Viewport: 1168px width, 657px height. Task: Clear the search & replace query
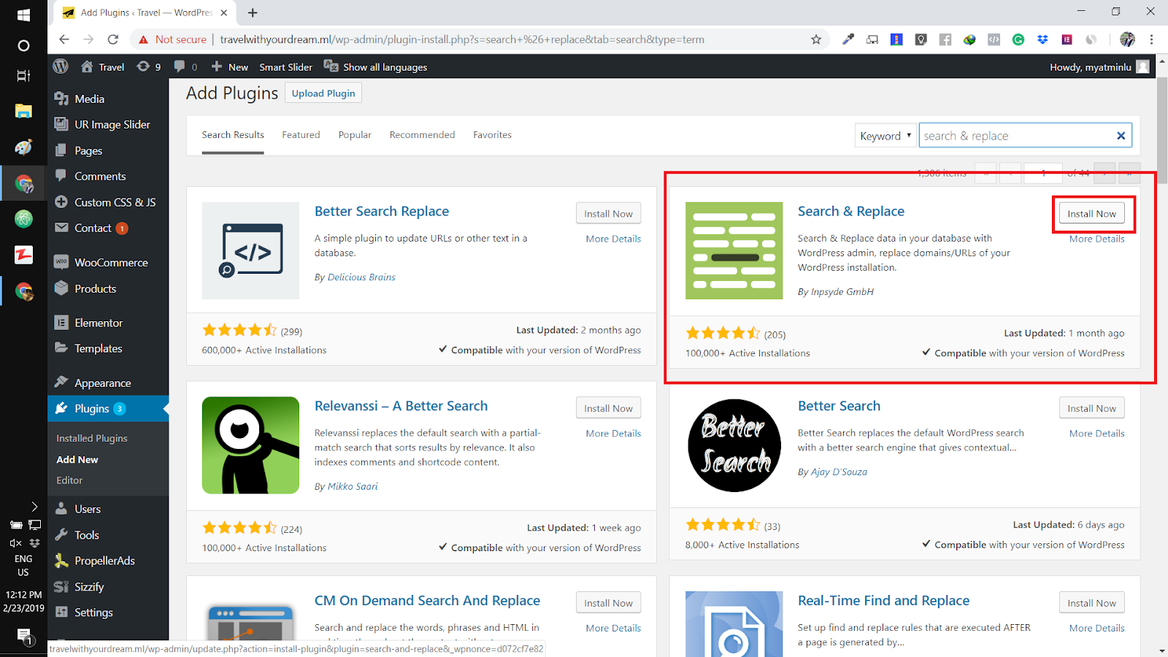(x=1121, y=136)
